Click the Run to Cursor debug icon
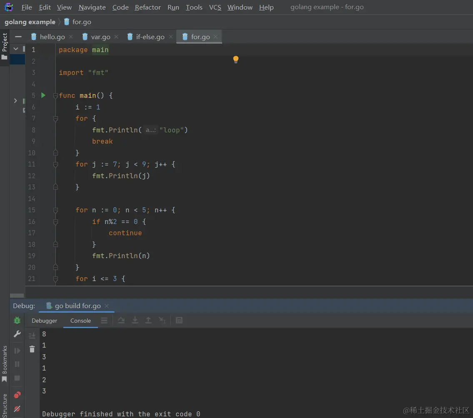Viewport: 473px width, 418px height. [162, 320]
